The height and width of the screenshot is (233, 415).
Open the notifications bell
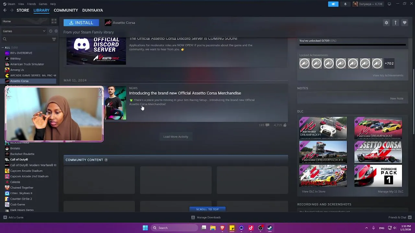pyautogui.click(x=345, y=4)
